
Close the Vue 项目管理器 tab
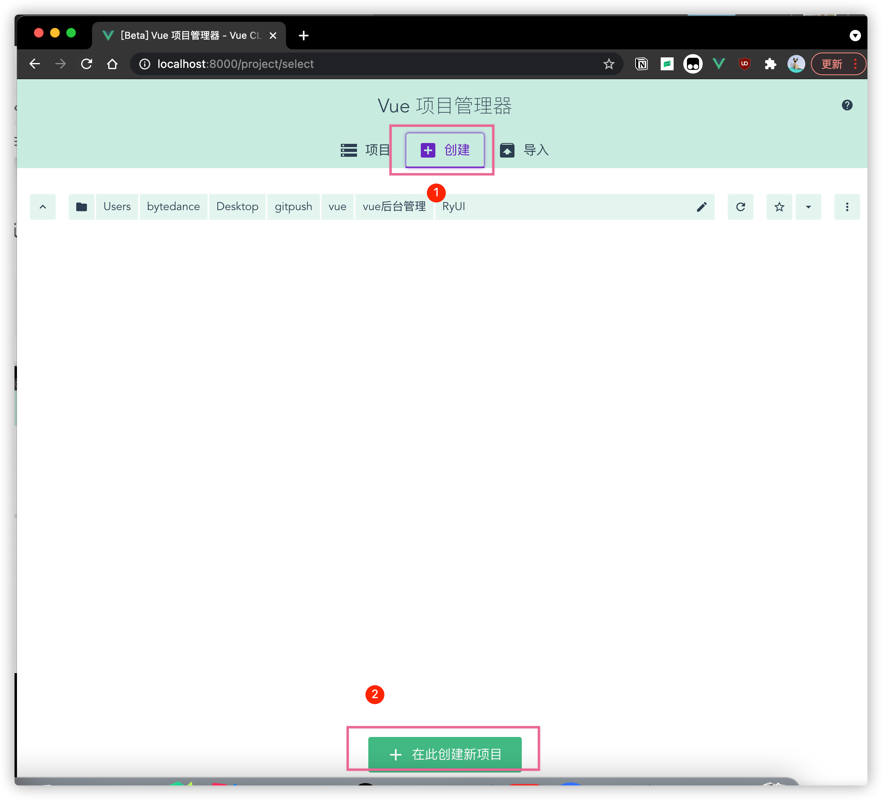[x=273, y=36]
